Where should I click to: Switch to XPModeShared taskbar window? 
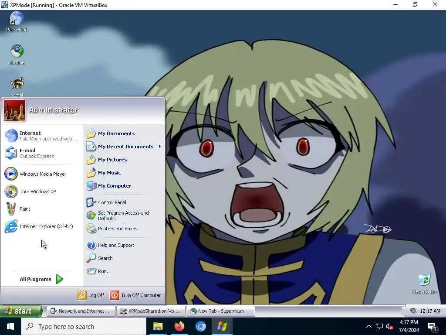coord(151,311)
